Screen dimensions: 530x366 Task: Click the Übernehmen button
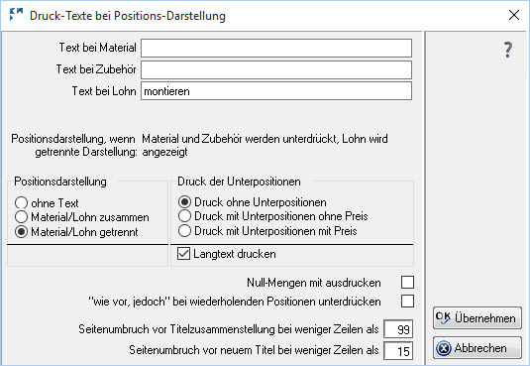pyautogui.click(x=477, y=318)
